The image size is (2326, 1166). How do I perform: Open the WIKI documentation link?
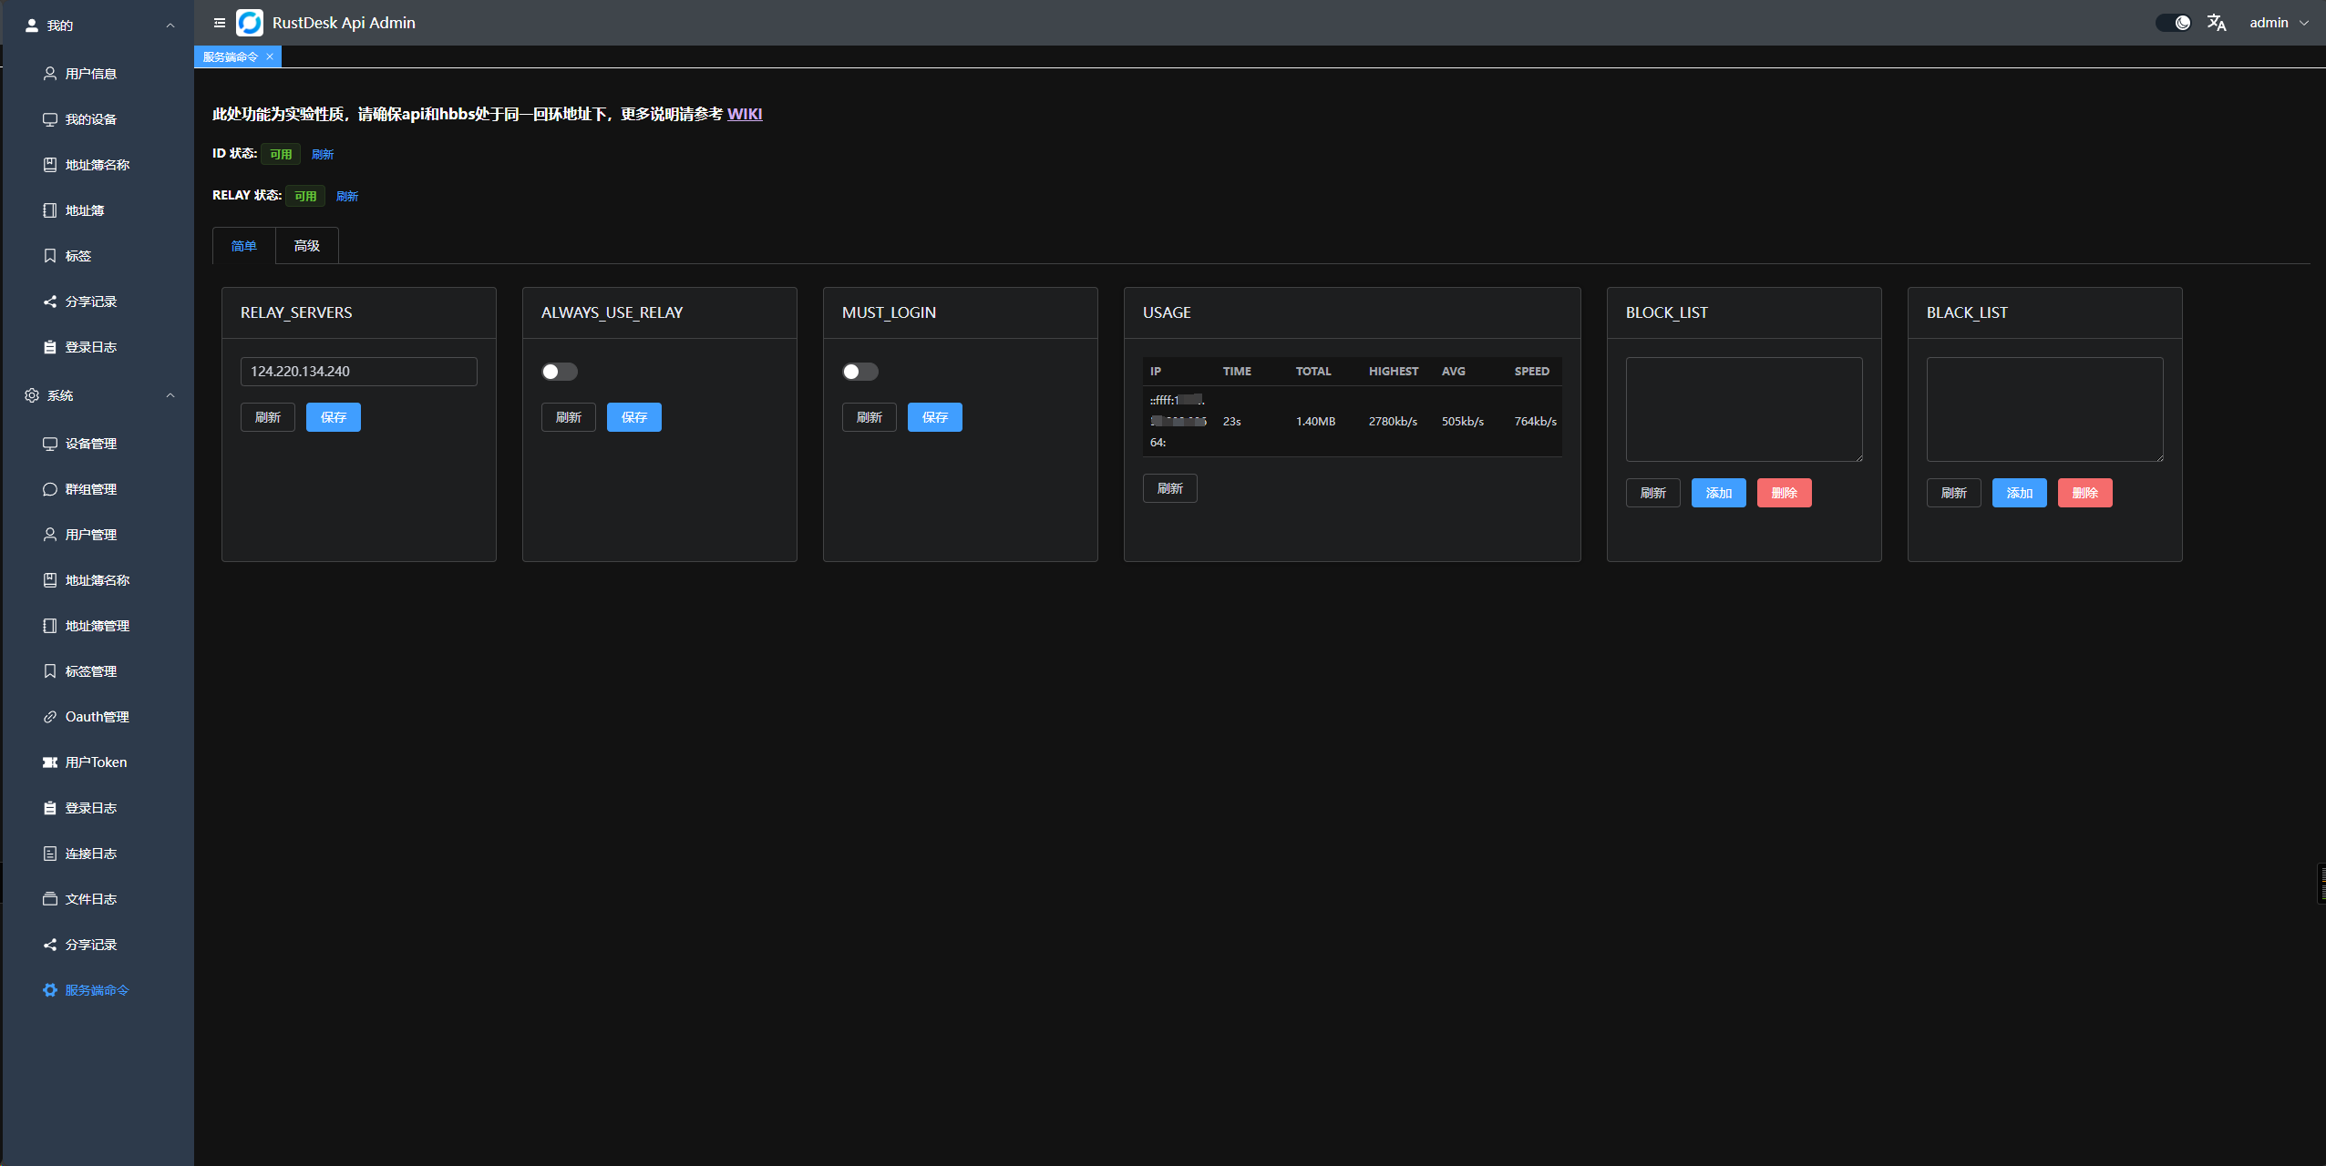(x=745, y=114)
